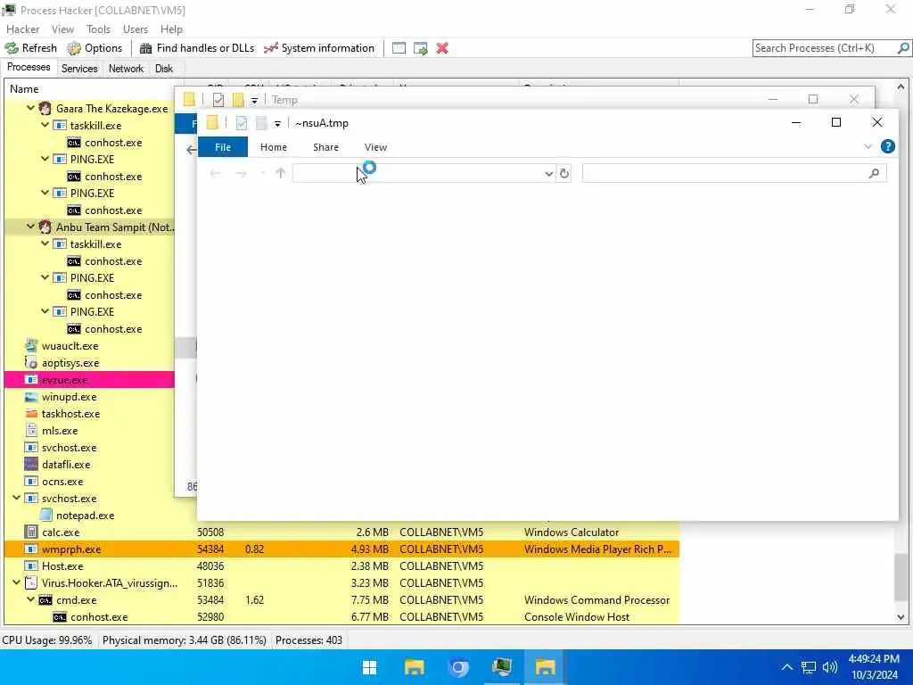Open Process Hacker from taskbar
The image size is (913, 685).
pyautogui.click(x=502, y=667)
